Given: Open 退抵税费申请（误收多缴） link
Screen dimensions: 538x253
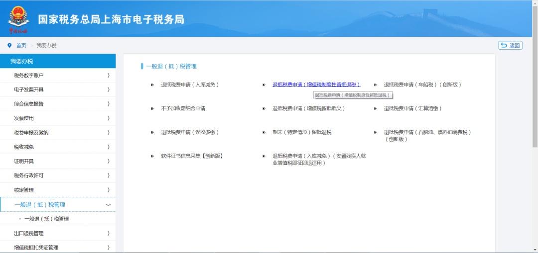Looking at the screenshot, I should pyautogui.click(x=190, y=132).
